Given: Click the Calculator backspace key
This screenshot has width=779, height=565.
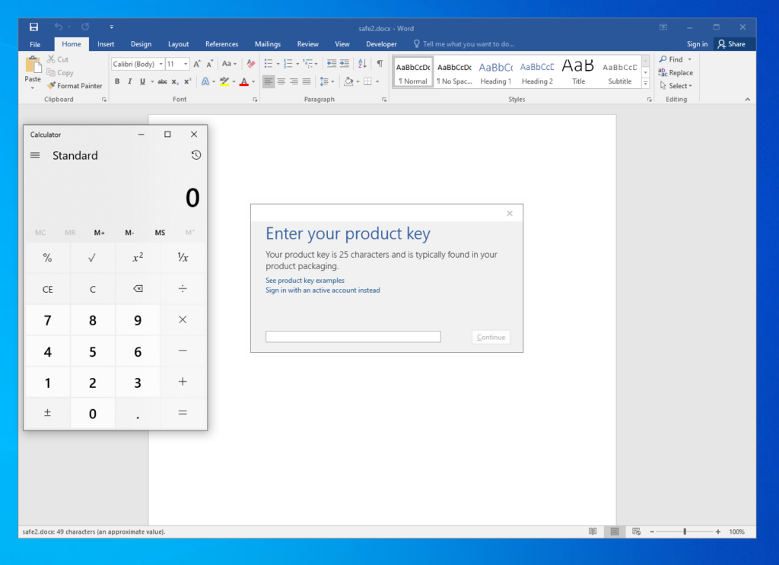Looking at the screenshot, I should click(x=138, y=288).
